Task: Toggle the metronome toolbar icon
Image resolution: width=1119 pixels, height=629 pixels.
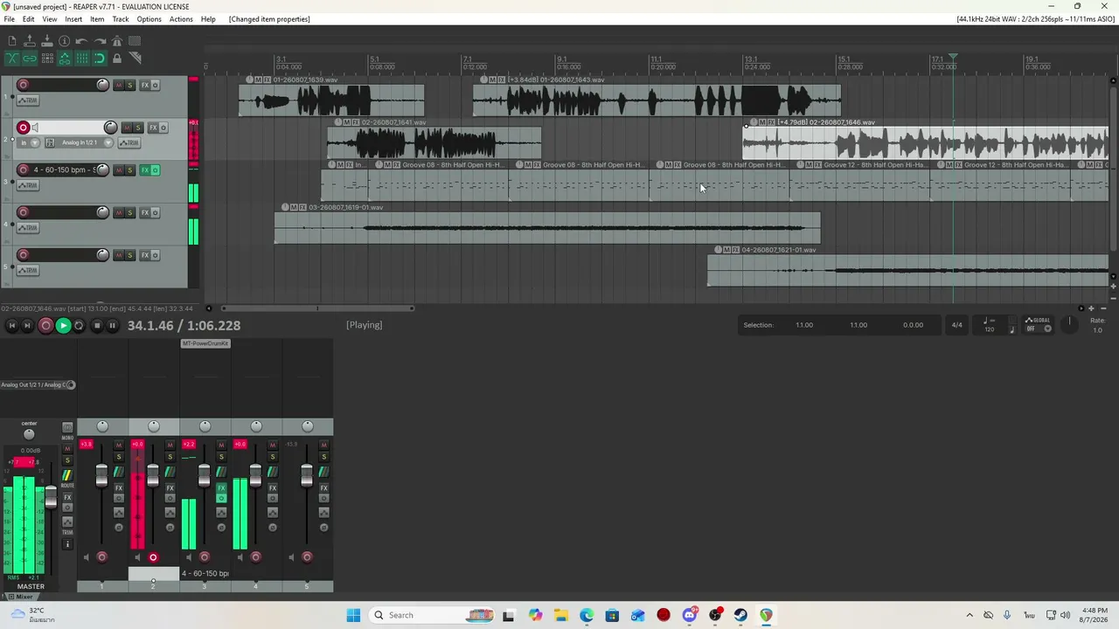Action: click(x=116, y=41)
